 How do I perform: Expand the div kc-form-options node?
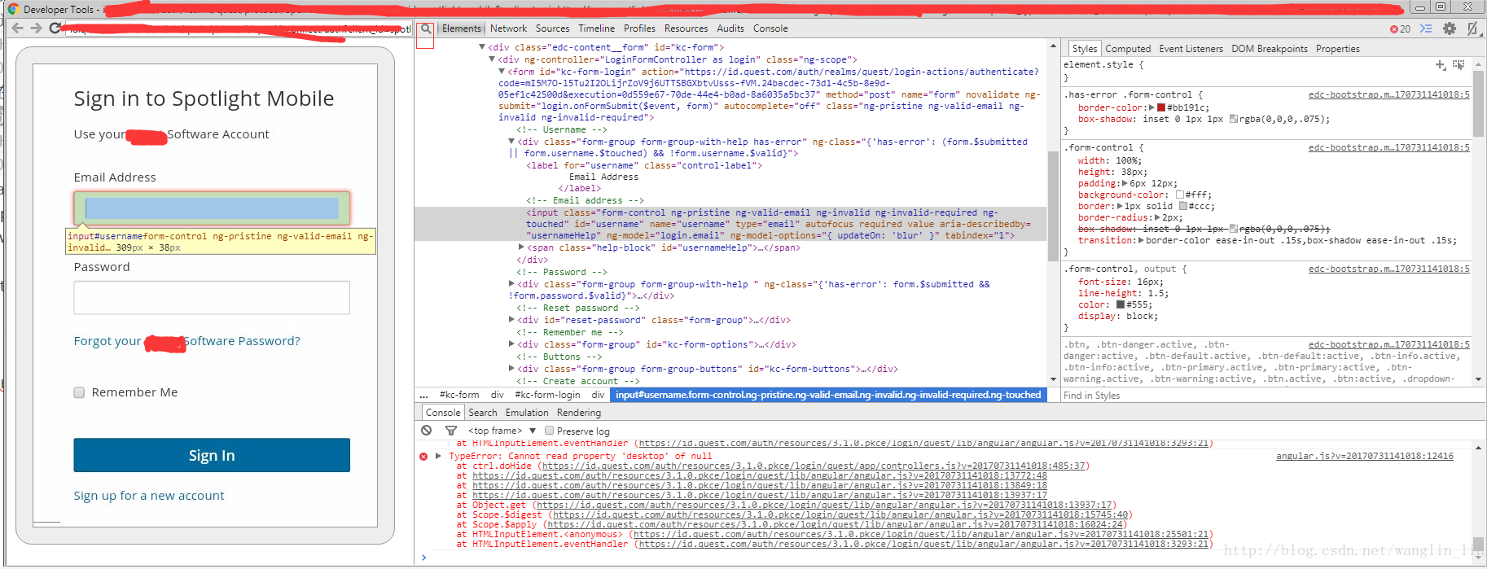pos(511,344)
